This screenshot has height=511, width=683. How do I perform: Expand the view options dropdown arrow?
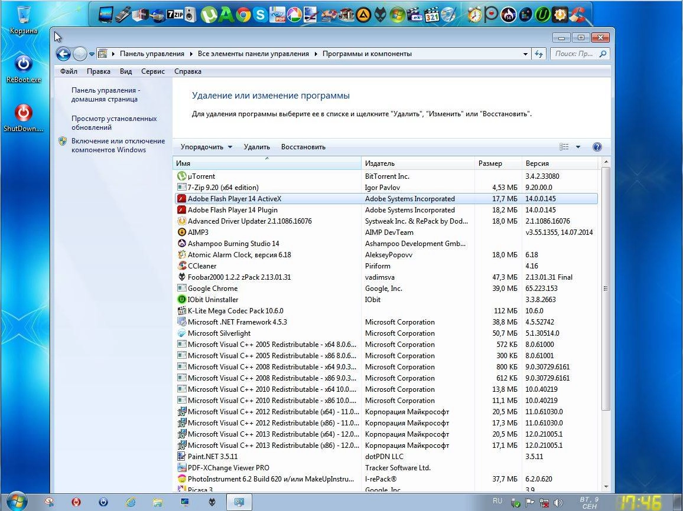point(578,147)
